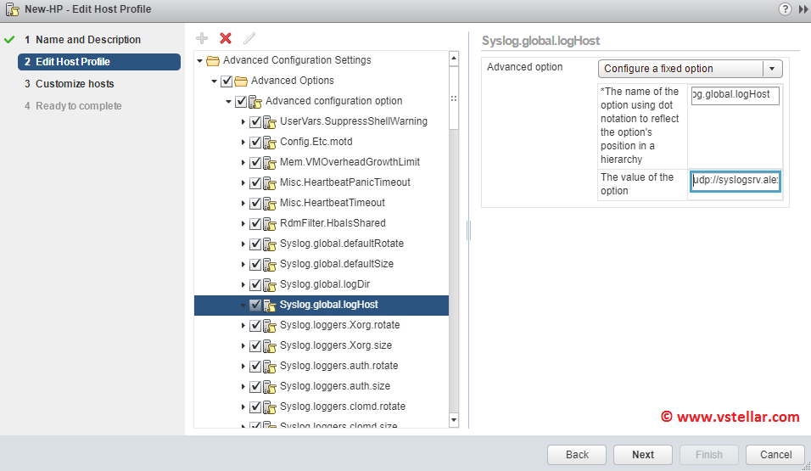Click the Next button
The width and height of the screenshot is (811, 471).
pos(643,454)
